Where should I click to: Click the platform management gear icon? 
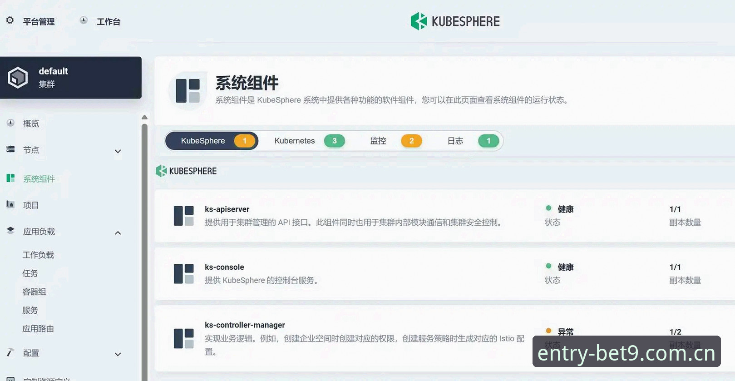[x=10, y=20]
